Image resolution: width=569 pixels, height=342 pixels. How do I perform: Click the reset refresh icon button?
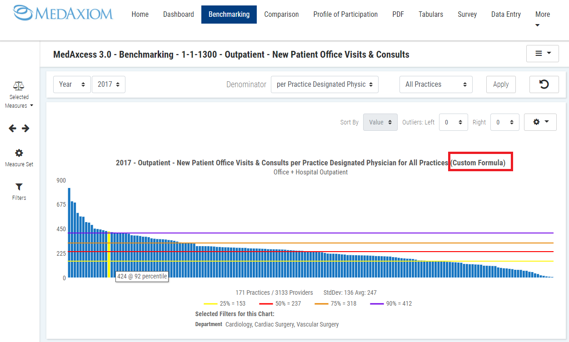click(544, 84)
